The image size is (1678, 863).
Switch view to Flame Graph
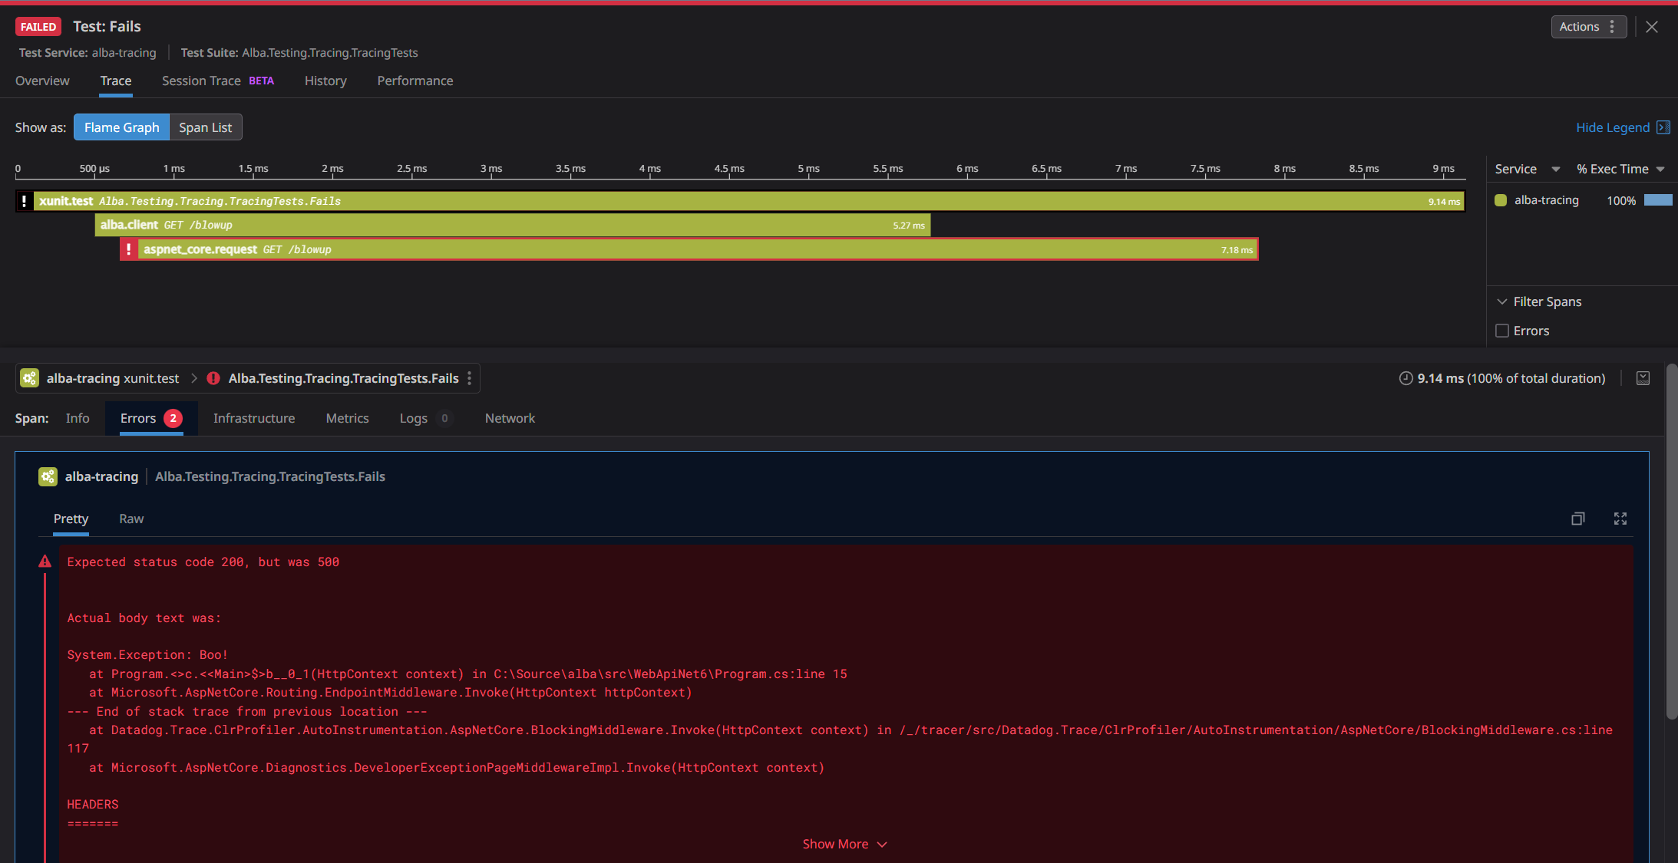click(121, 127)
